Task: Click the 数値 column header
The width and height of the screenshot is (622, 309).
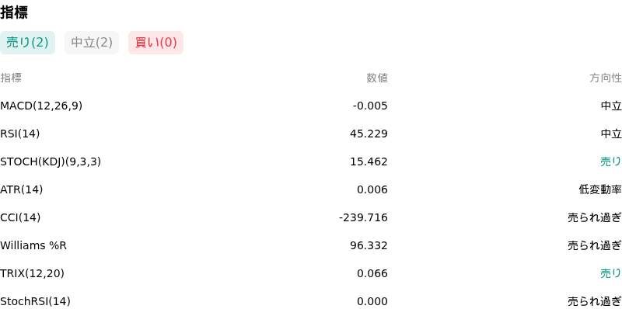Action: [377, 78]
